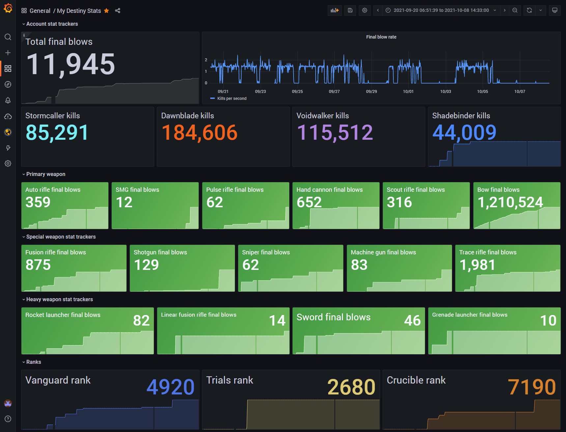The image size is (566, 432).
Task: Open the Alerting bell icon
Action: pos(8,100)
